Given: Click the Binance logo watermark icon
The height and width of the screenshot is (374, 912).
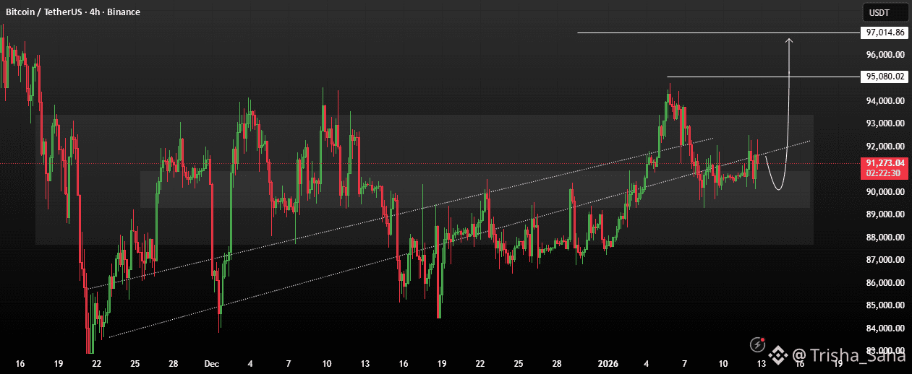Looking at the screenshot, I should coord(778,355).
